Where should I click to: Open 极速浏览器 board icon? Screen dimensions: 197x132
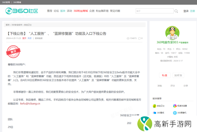(x=175, y=106)
